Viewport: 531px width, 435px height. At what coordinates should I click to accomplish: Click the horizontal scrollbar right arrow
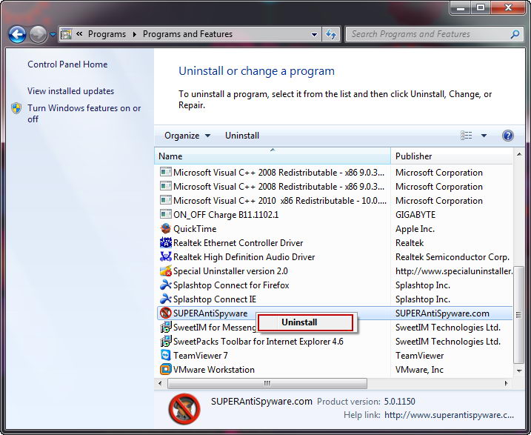(x=506, y=383)
